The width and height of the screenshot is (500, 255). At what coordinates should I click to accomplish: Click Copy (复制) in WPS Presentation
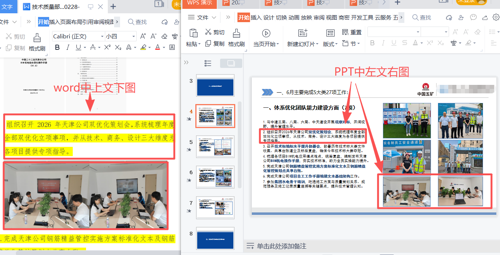[x=215, y=44]
